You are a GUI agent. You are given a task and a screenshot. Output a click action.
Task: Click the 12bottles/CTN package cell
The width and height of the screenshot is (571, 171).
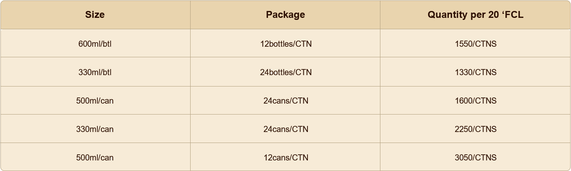coord(285,44)
